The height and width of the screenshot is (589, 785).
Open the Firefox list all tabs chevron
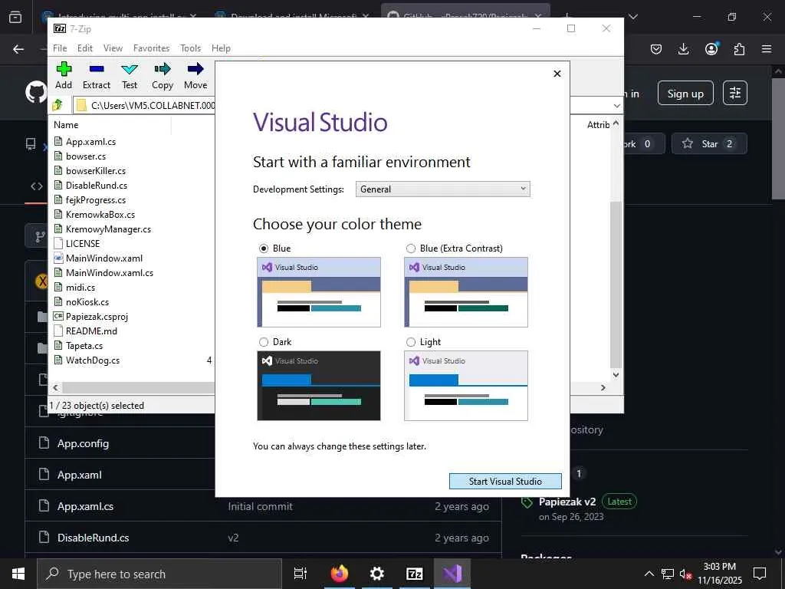tap(632, 17)
